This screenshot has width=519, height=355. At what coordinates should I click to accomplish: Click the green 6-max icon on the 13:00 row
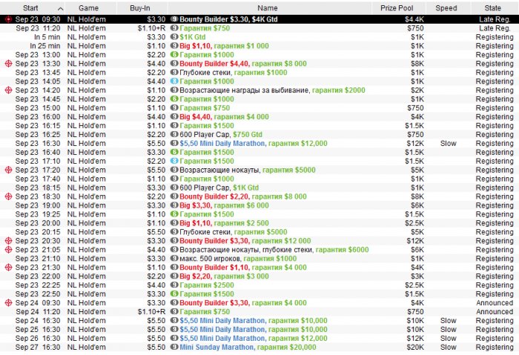tap(174, 55)
